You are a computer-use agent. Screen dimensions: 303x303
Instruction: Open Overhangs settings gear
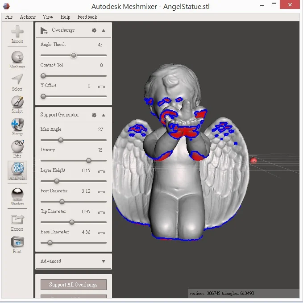click(x=94, y=30)
